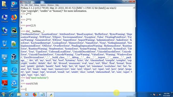Open the Debug menu
The width and height of the screenshot is (173, 97).
36,5
